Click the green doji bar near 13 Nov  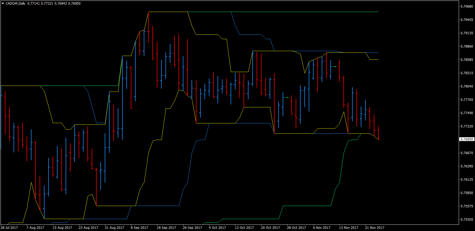pyautogui.click(x=335, y=67)
